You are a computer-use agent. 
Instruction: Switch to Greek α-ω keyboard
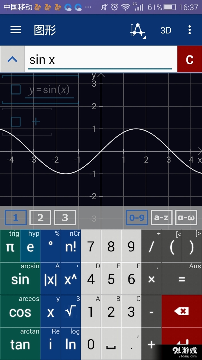coord(186,218)
